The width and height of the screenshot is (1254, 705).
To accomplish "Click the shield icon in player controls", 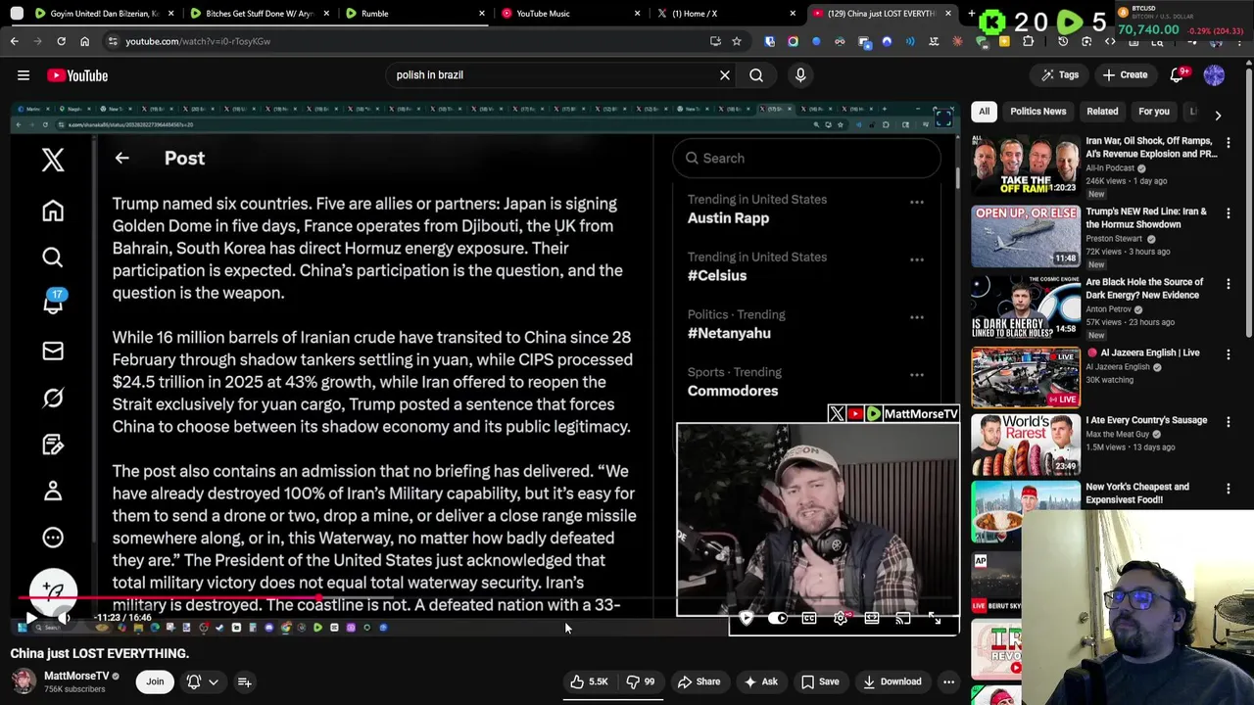I will pyautogui.click(x=747, y=618).
